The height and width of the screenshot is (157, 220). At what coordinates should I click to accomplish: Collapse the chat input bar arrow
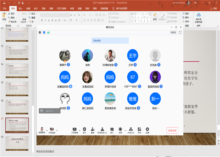click(x=58, y=111)
